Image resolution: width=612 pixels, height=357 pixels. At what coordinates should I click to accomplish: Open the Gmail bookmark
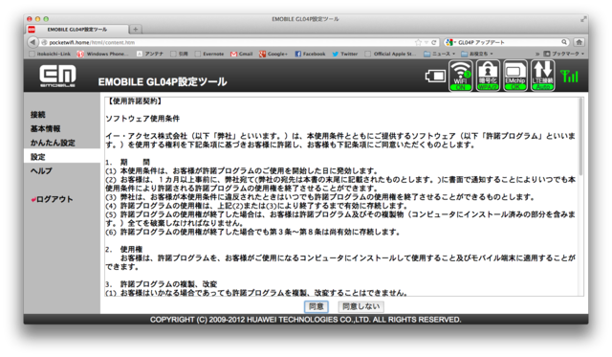tap(242, 54)
